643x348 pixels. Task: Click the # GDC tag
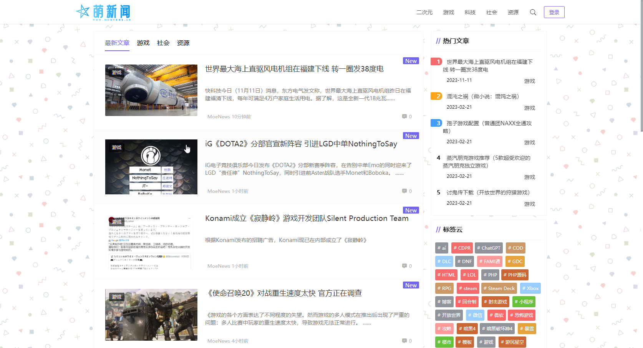coord(515,262)
